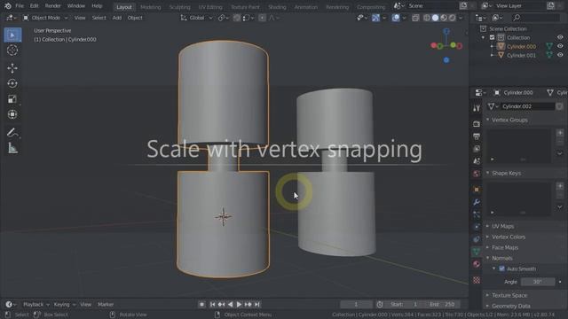Switch to the Sculpting workspace tab
The width and height of the screenshot is (568, 319).
[x=179, y=7]
